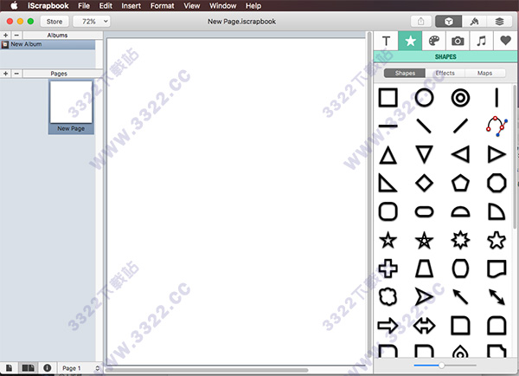Show page info icon
Screen dimensions: 519x376
click(48, 368)
